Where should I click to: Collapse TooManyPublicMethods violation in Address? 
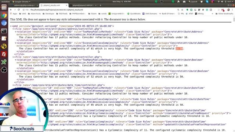tap(15, 32)
